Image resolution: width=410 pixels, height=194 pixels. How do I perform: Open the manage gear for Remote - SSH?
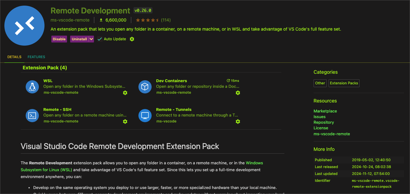[125, 122]
